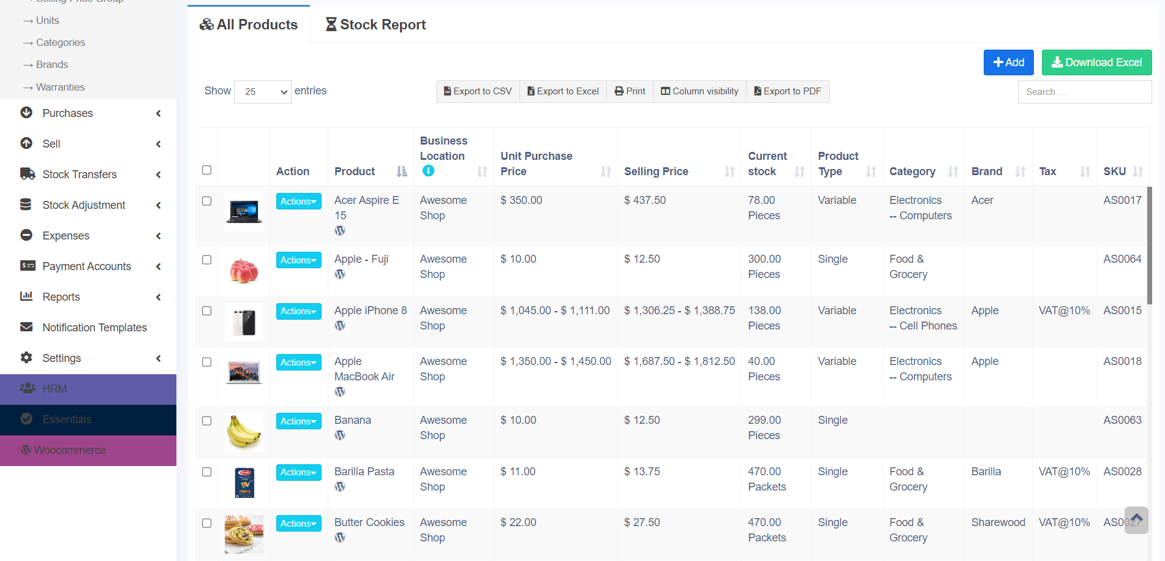Image resolution: width=1165 pixels, height=561 pixels.
Task: Open Actions dropdown for Banana
Action: pyautogui.click(x=299, y=421)
